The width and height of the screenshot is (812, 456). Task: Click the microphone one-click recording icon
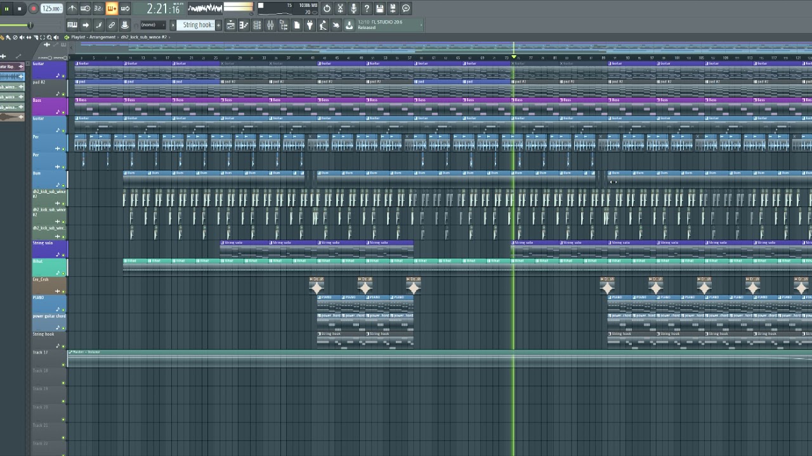(353, 8)
